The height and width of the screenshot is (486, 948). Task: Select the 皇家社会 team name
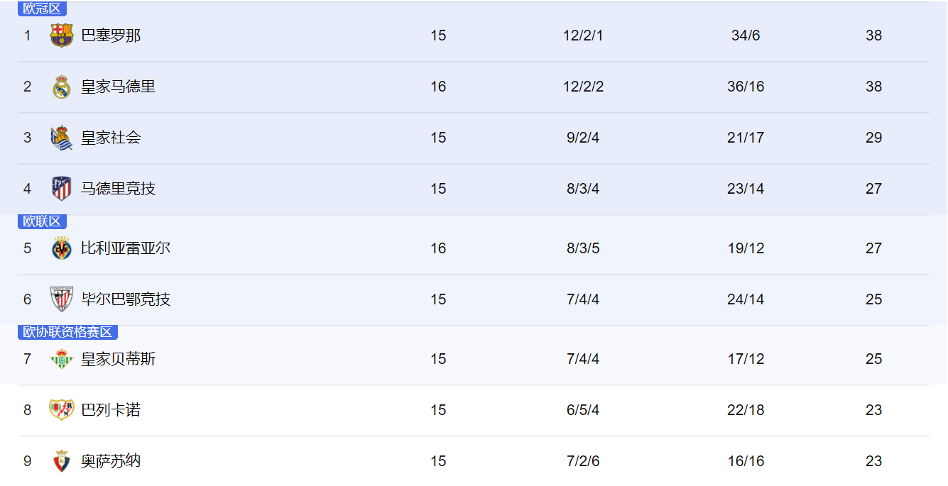pos(111,138)
